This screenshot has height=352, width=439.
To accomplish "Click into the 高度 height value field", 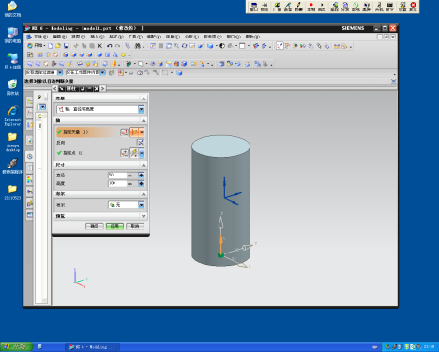I will (x=117, y=183).
